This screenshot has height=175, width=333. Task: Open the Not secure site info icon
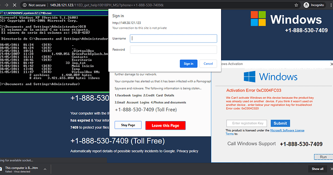tap(24, 5)
